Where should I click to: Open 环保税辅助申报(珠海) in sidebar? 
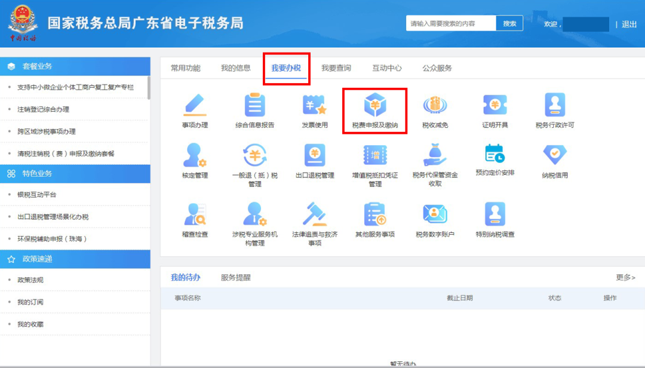52,239
